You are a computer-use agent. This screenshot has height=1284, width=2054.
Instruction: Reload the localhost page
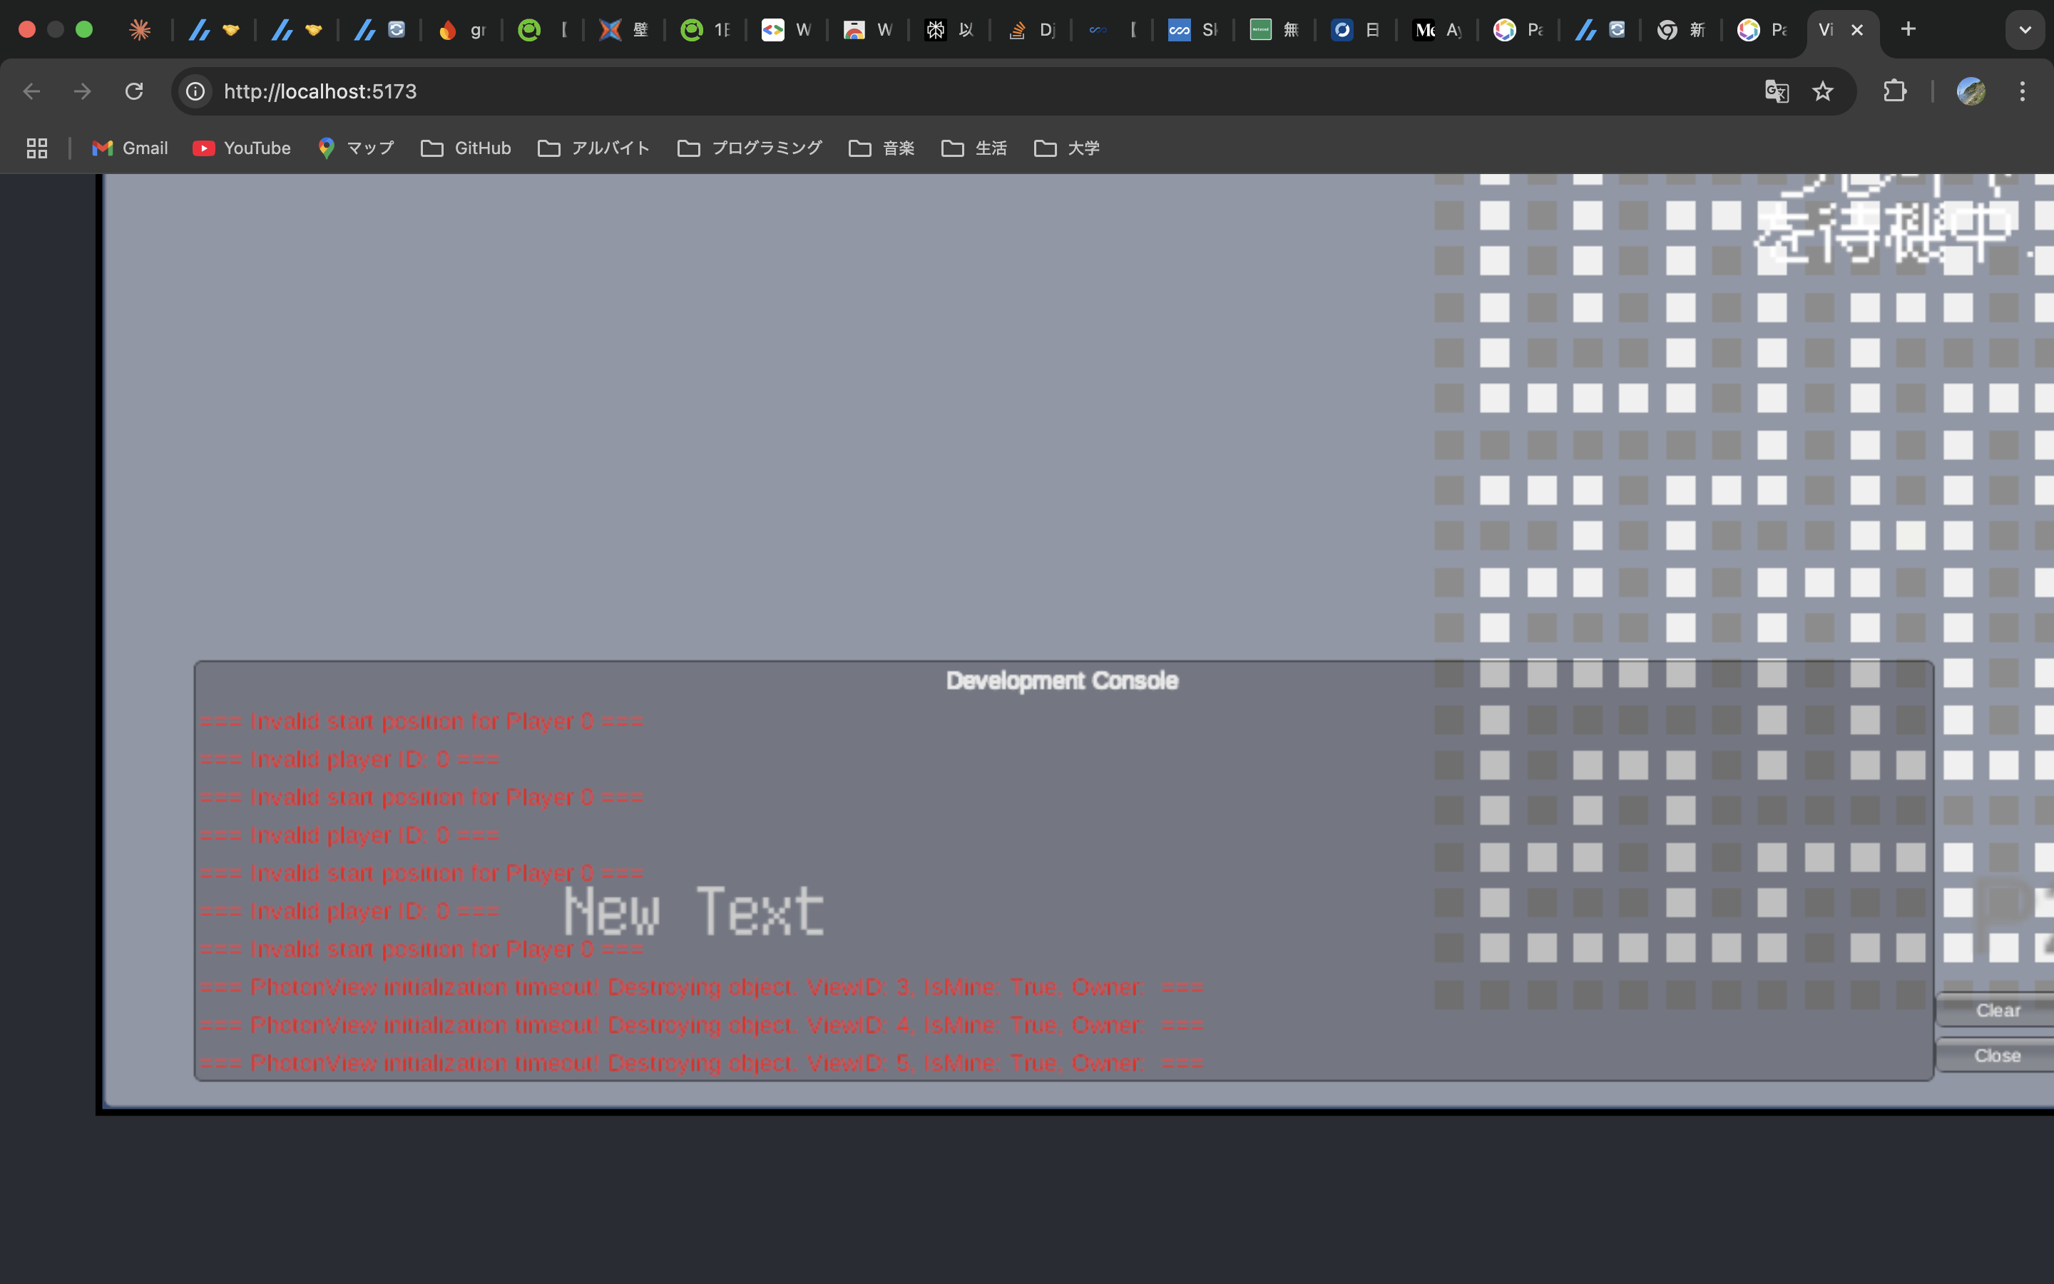point(134,91)
